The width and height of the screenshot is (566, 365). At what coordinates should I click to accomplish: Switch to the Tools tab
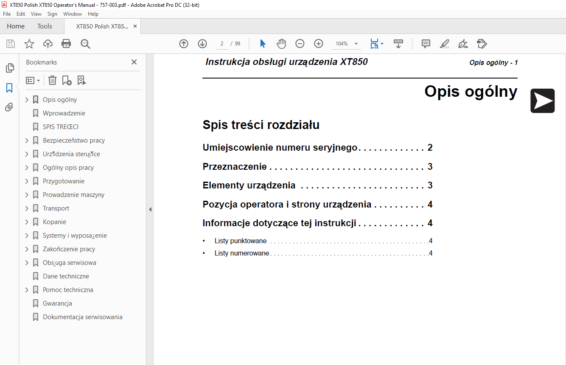pos(45,26)
